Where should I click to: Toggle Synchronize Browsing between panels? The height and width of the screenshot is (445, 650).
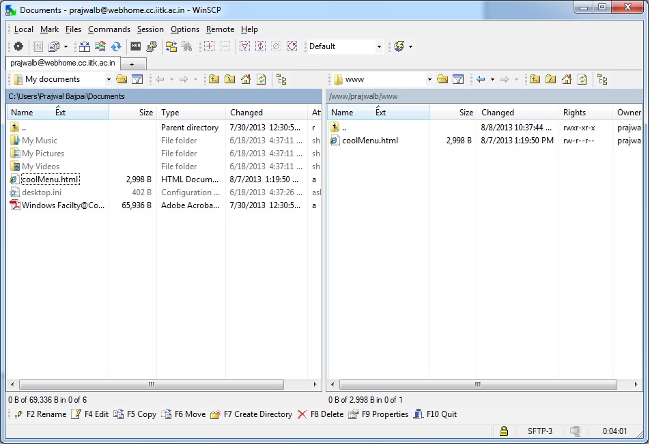point(171,46)
